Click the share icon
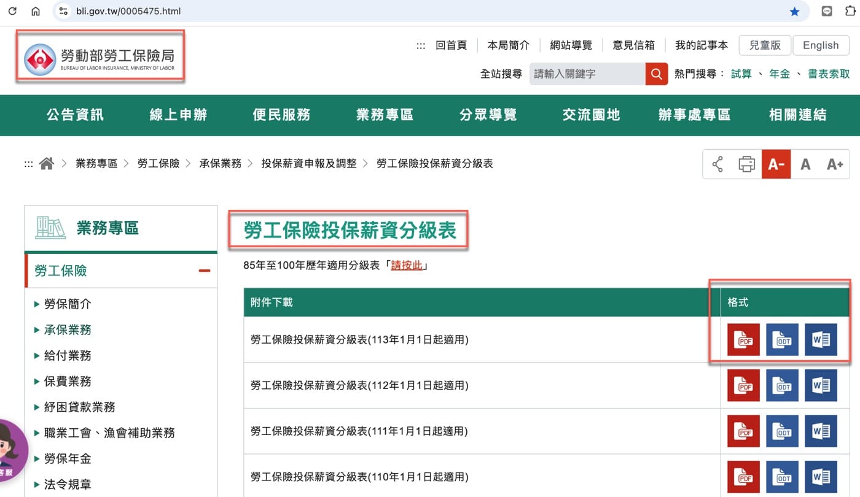Screen dimensions: 860x497 coord(717,164)
